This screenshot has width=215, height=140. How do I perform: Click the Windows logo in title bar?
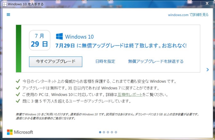[5, 4]
